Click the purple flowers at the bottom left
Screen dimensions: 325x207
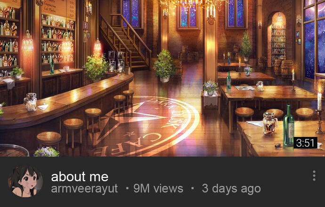point(47,152)
